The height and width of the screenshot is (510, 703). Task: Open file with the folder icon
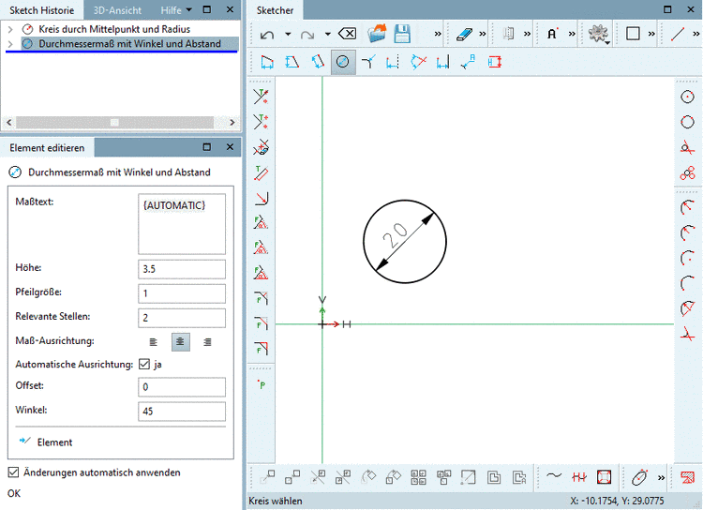point(377,34)
